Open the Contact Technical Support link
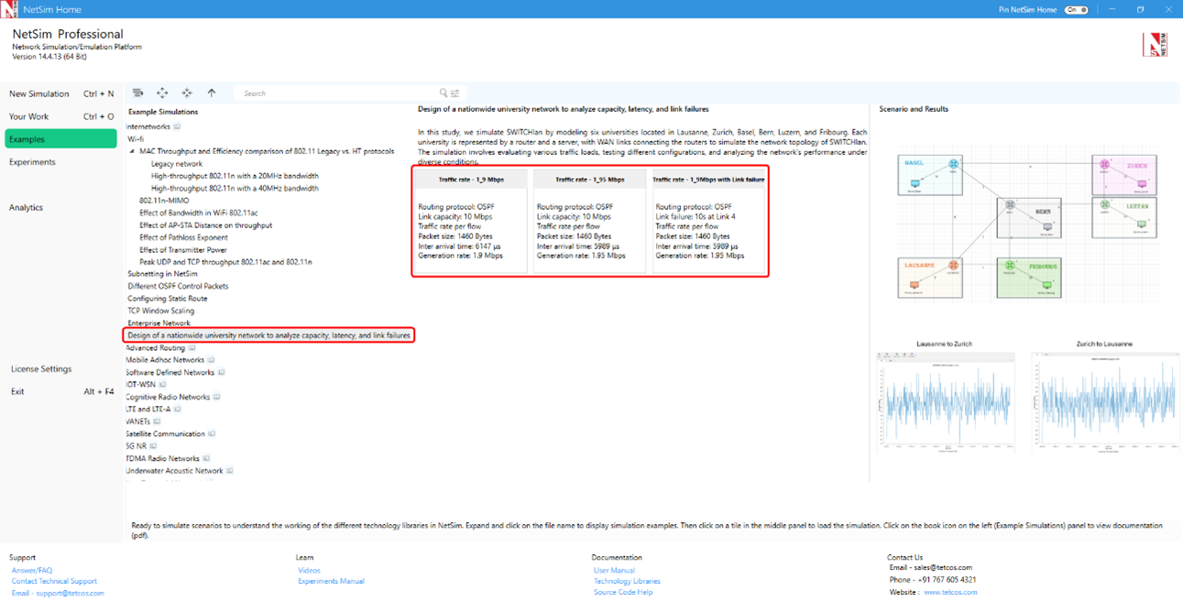Viewport: 1183px width, 602px height. pos(54,581)
